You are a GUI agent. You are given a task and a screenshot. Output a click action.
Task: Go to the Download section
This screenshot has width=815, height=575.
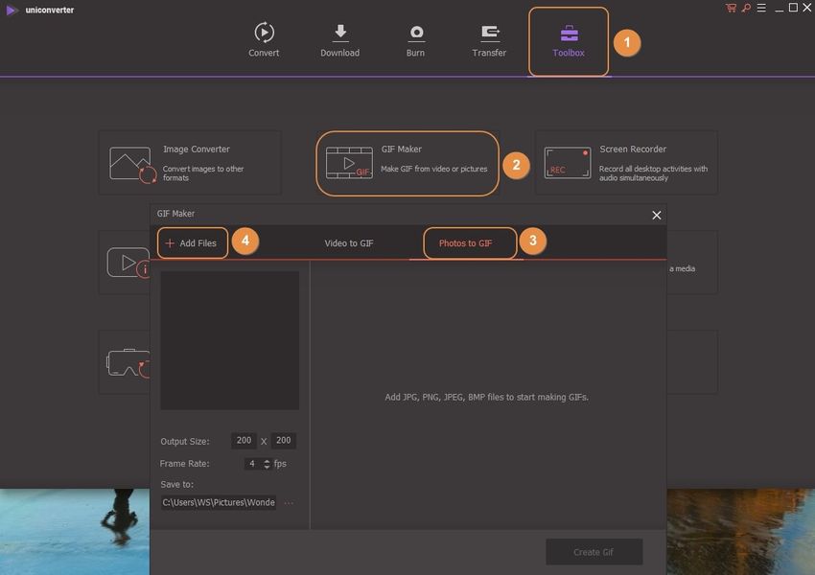coord(339,40)
